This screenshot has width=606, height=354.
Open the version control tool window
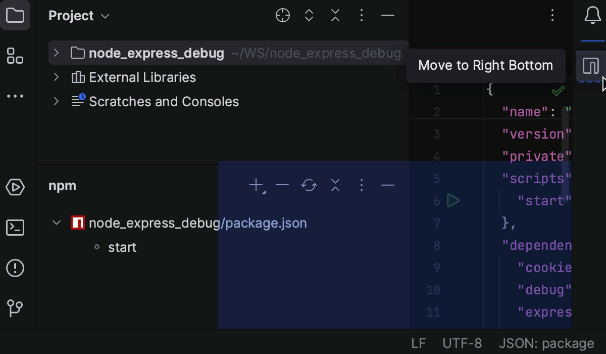coord(15,308)
